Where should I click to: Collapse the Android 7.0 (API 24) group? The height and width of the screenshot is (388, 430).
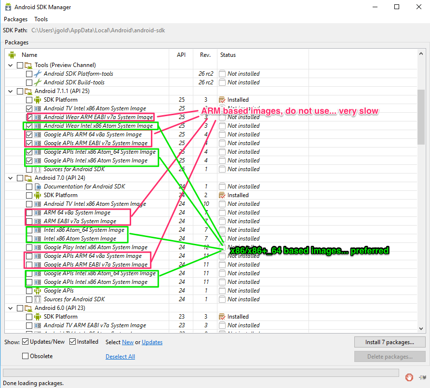pos(11,178)
